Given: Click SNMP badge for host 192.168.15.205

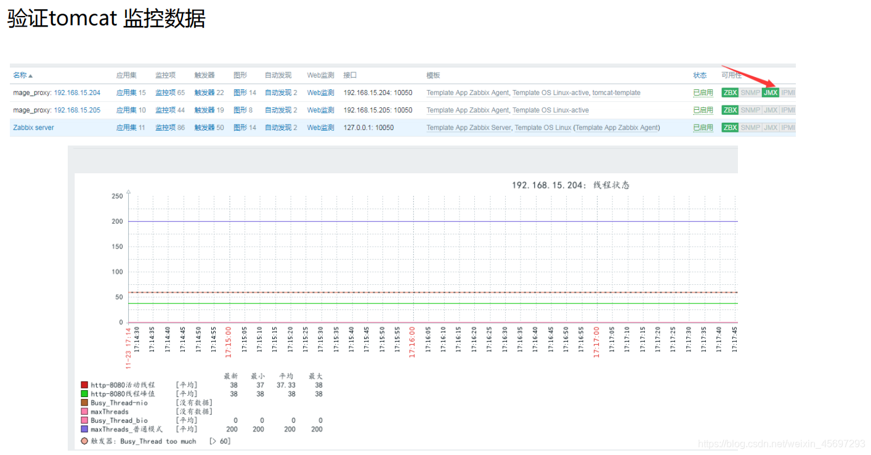Looking at the screenshot, I should 750,110.
